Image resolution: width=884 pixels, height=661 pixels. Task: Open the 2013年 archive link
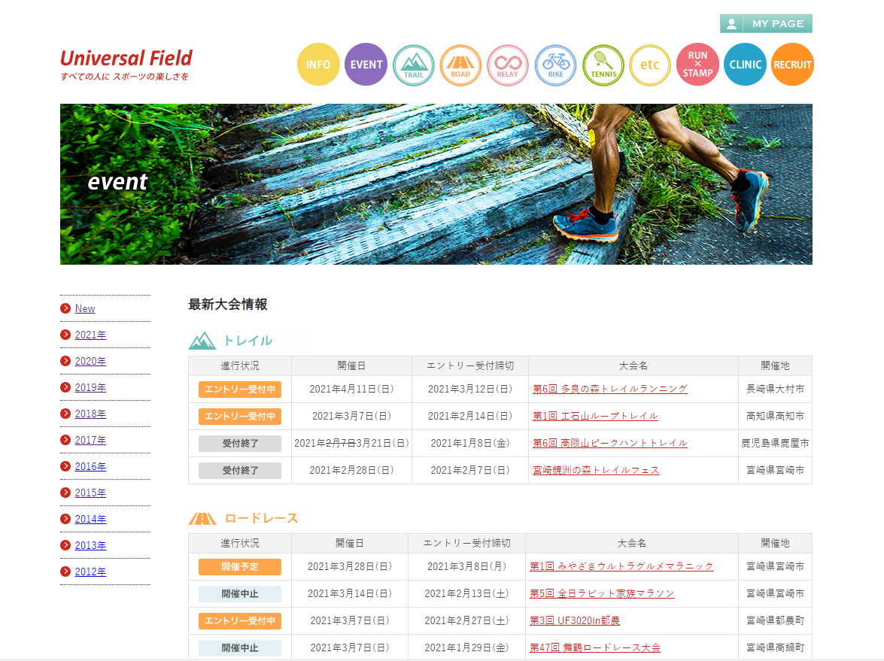point(90,545)
